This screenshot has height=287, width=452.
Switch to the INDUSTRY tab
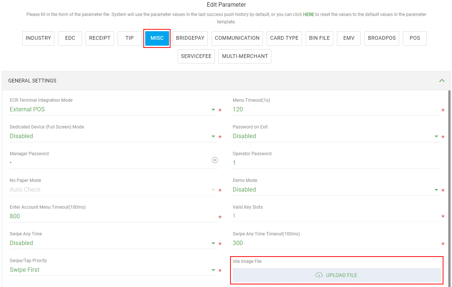pyautogui.click(x=38, y=38)
